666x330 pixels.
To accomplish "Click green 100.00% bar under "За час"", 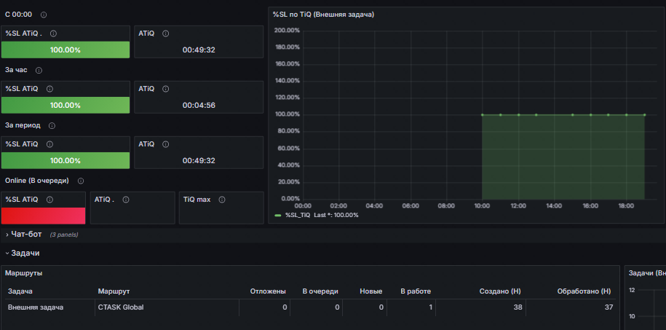I will point(66,105).
